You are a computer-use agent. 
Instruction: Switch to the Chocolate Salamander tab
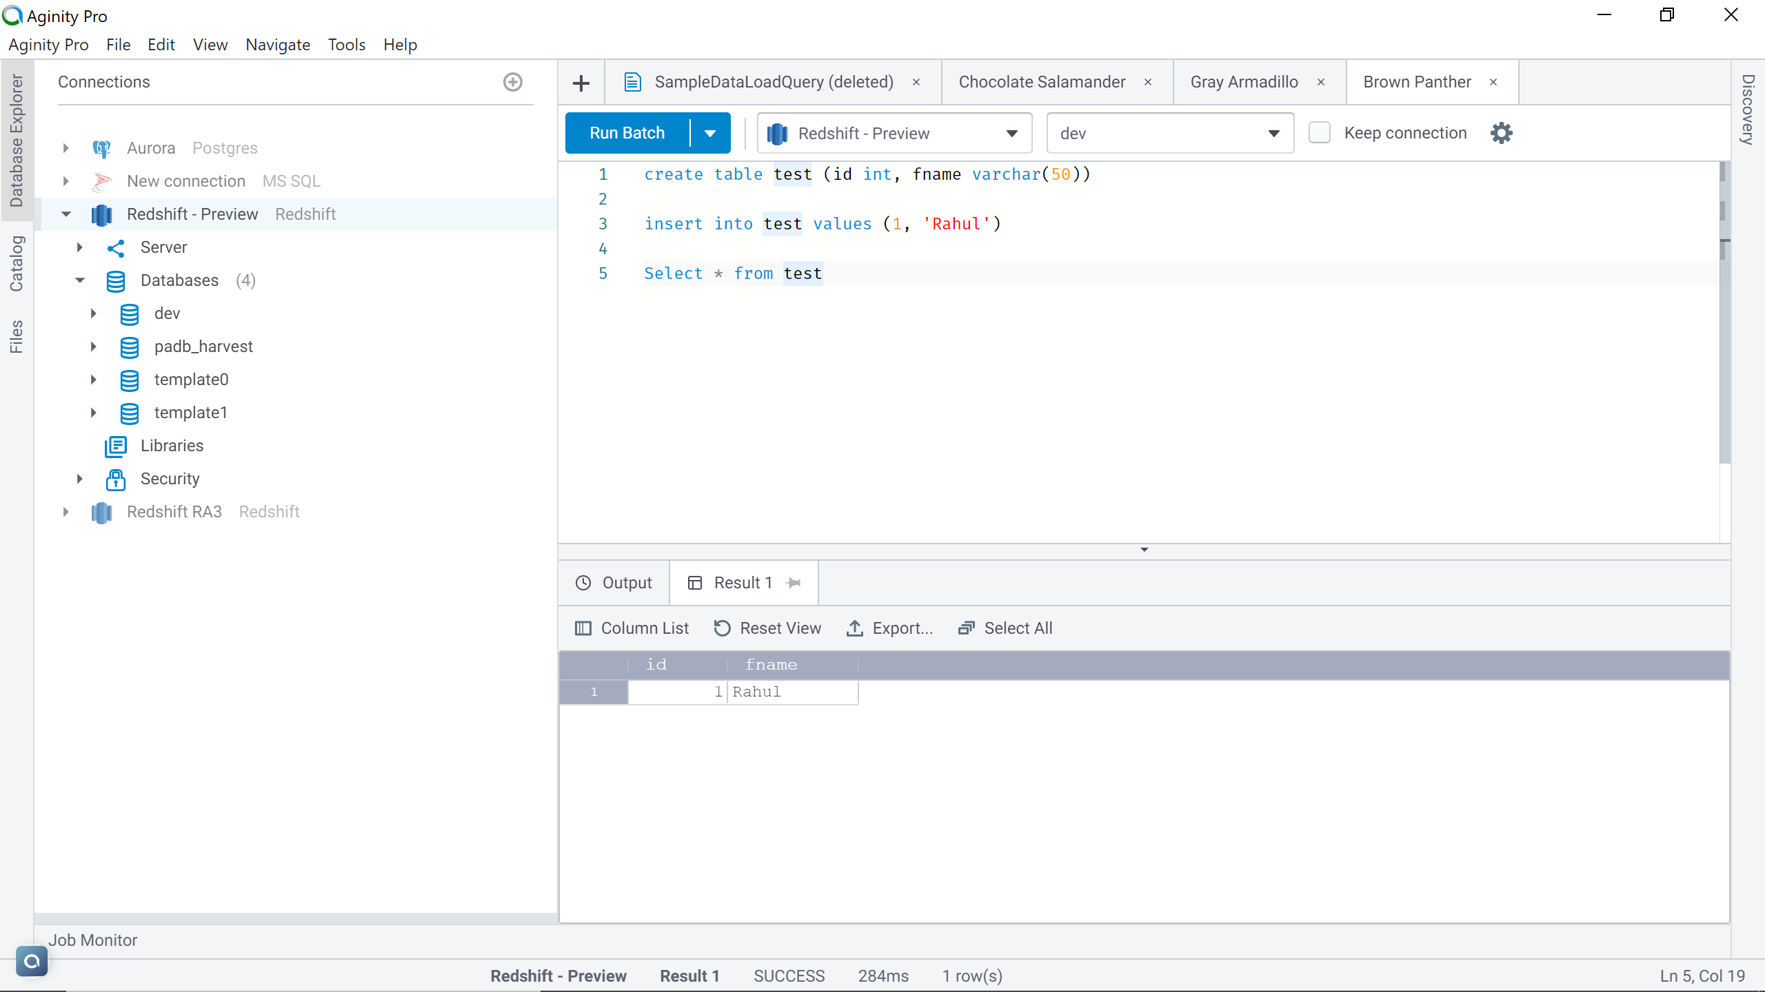[x=1041, y=82]
